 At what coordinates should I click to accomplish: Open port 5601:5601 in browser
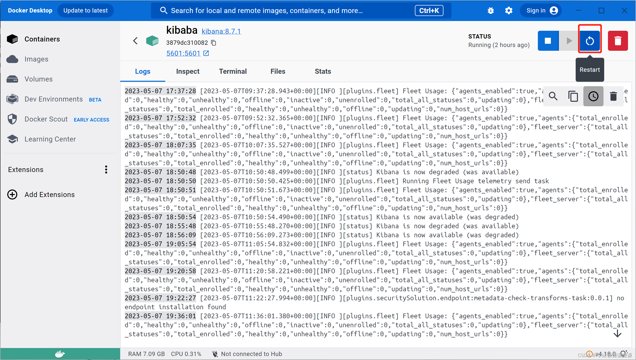tap(184, 53)
